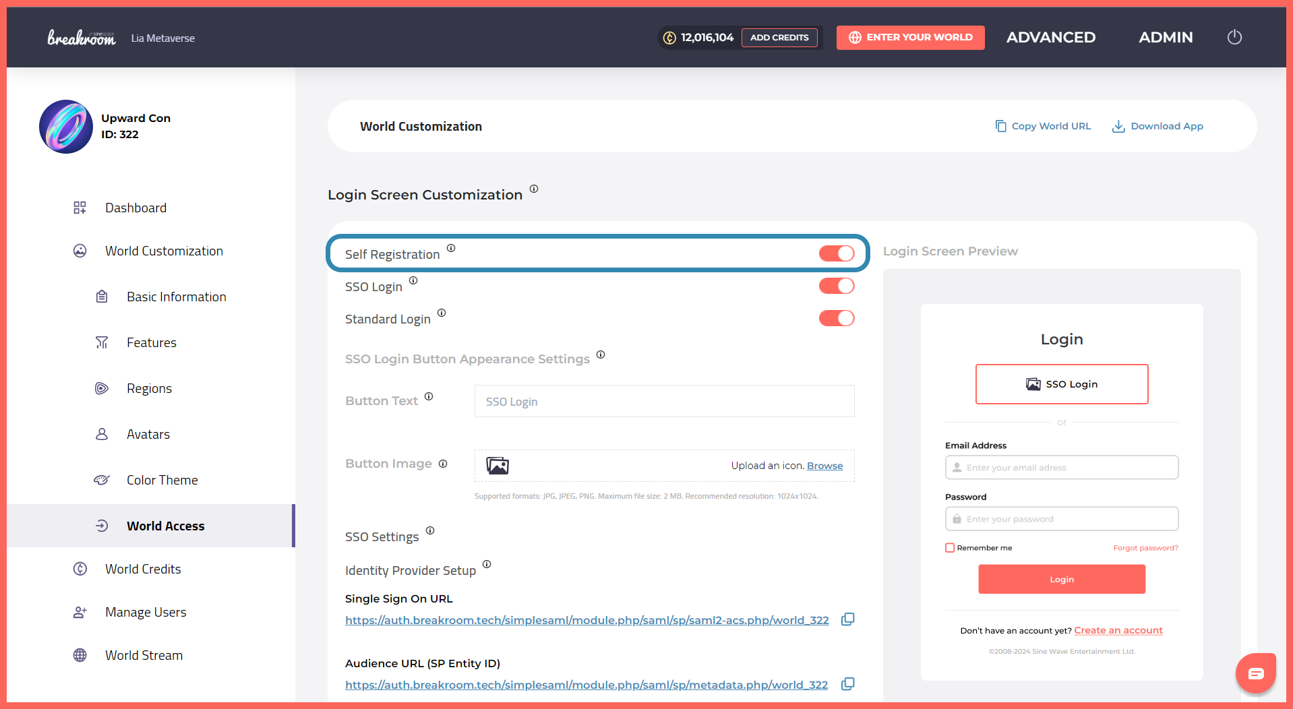Click the Upward Con world avatar
Screen dimensions: 1293x709
[x=66, y=127]
